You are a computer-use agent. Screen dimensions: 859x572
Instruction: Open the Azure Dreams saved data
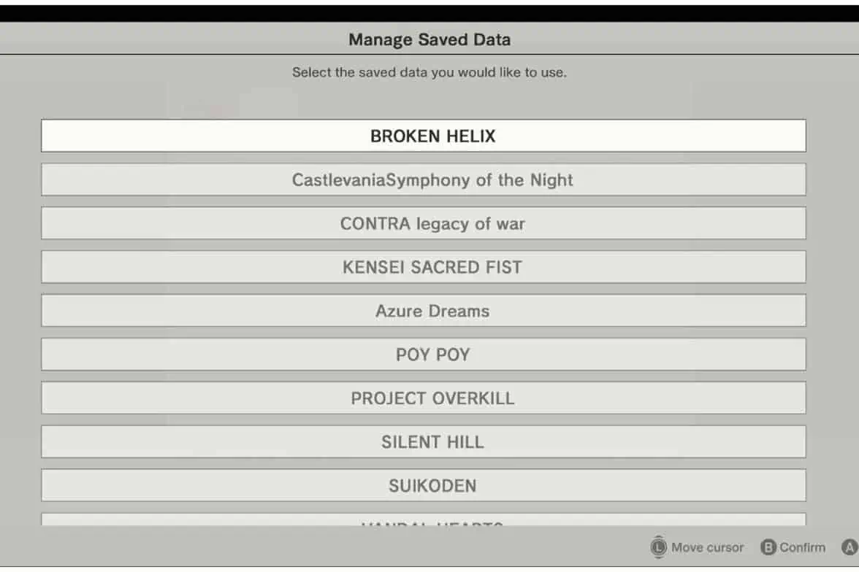pos(424,311)
